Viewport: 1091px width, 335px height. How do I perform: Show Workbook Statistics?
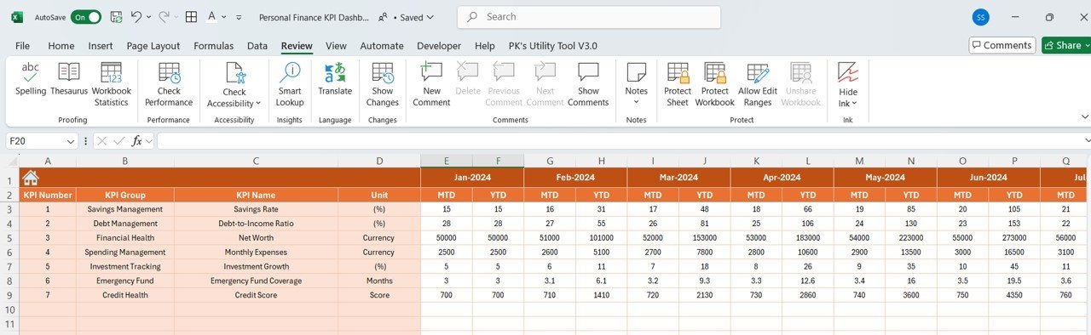(111, 84)
